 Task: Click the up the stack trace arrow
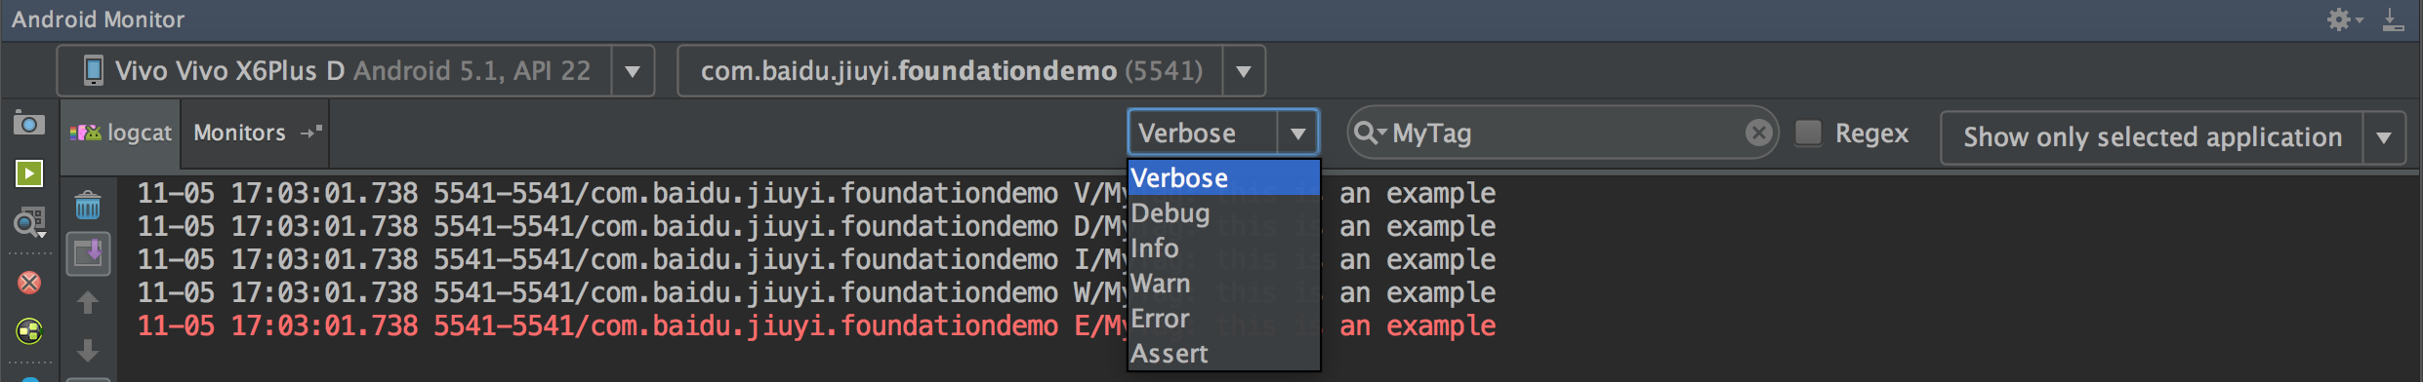click(88, 303)
